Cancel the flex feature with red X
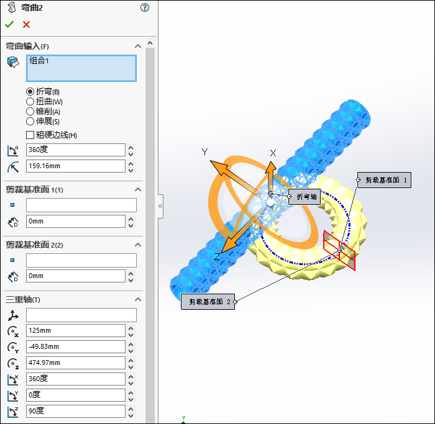The height and width of the screenshot is (424, 435). click(26, 25)
